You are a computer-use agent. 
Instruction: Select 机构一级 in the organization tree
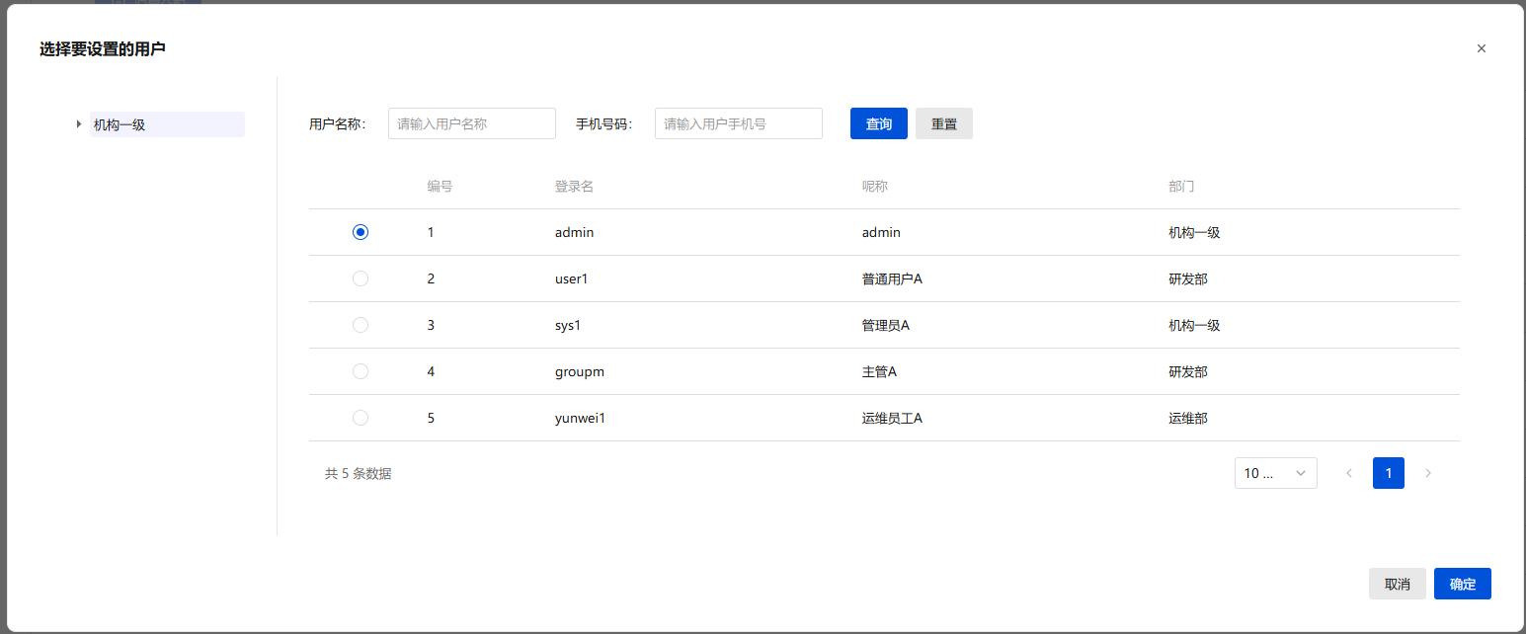pos(120,124)
